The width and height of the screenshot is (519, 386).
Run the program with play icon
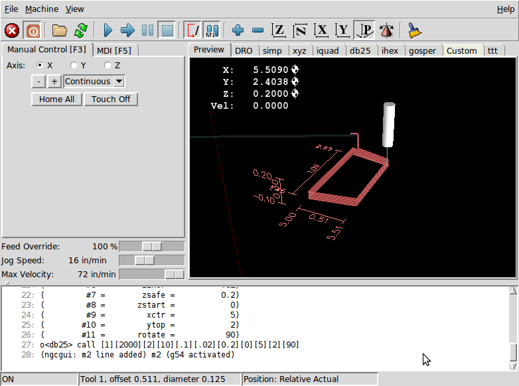point(108,31)
